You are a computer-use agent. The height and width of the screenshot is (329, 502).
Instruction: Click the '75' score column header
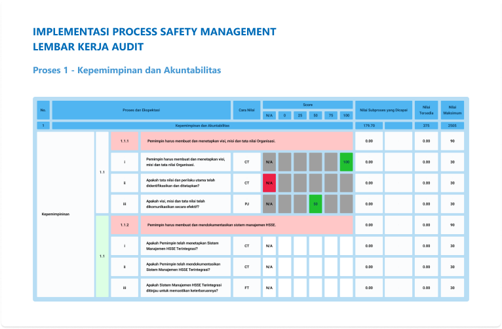point(331,115)
